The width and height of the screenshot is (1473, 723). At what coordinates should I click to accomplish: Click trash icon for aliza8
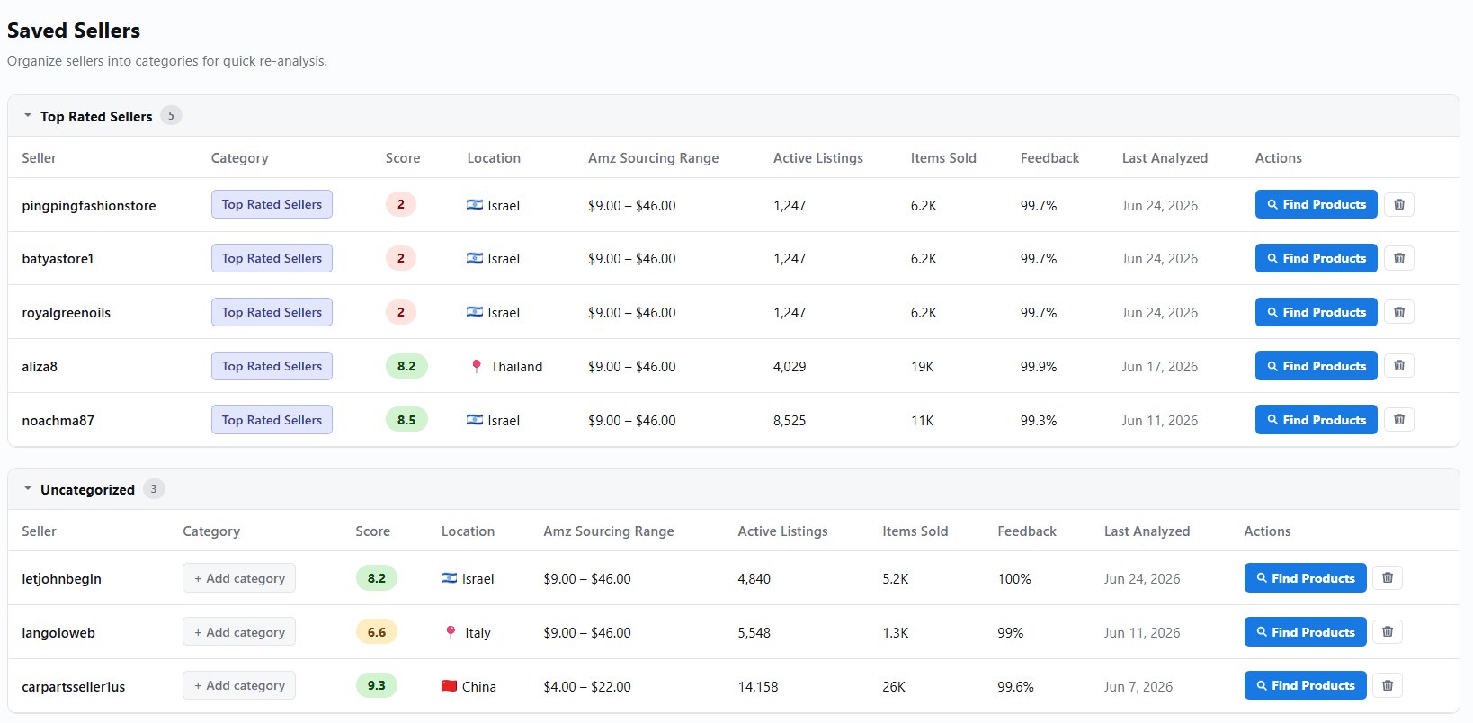click(1398, 366)
